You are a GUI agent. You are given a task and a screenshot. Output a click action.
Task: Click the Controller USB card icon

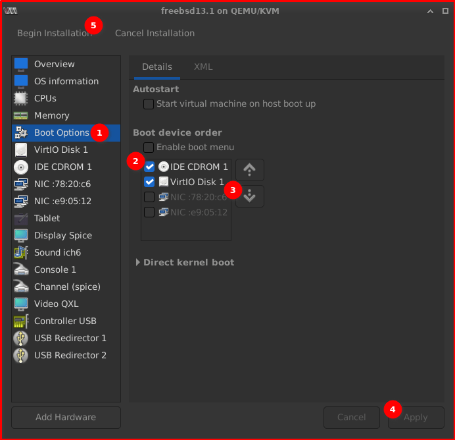pos(21,321)
